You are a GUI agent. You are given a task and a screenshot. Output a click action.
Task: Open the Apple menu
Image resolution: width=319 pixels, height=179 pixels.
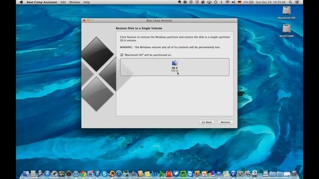pyautogui.click(x=21, y=2)
